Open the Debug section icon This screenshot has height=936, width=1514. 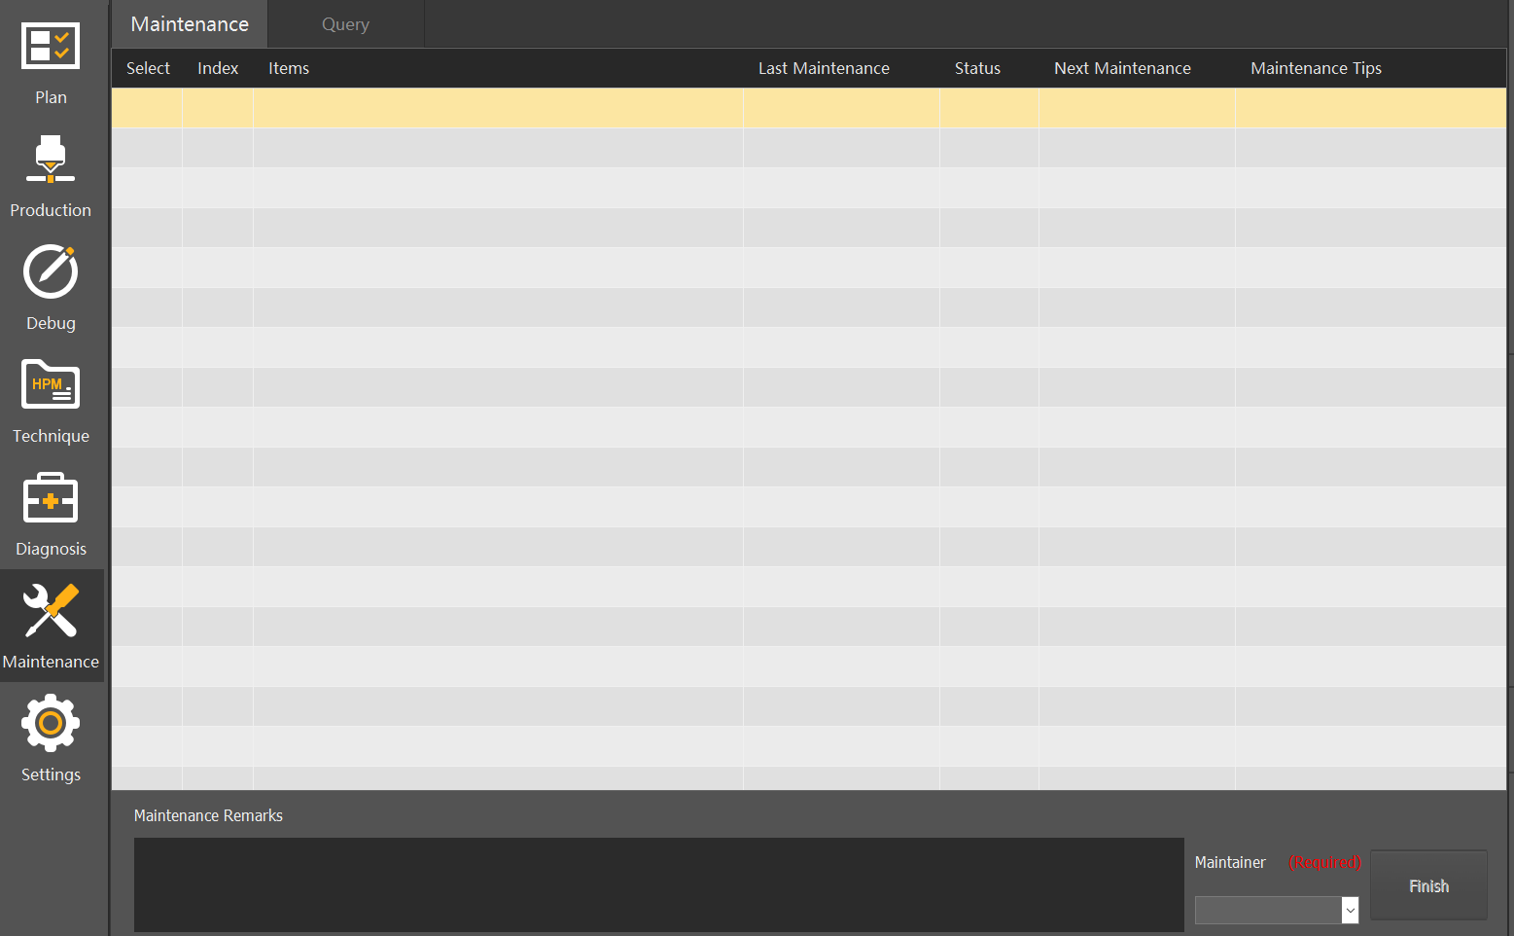click(x=51, y=271)
